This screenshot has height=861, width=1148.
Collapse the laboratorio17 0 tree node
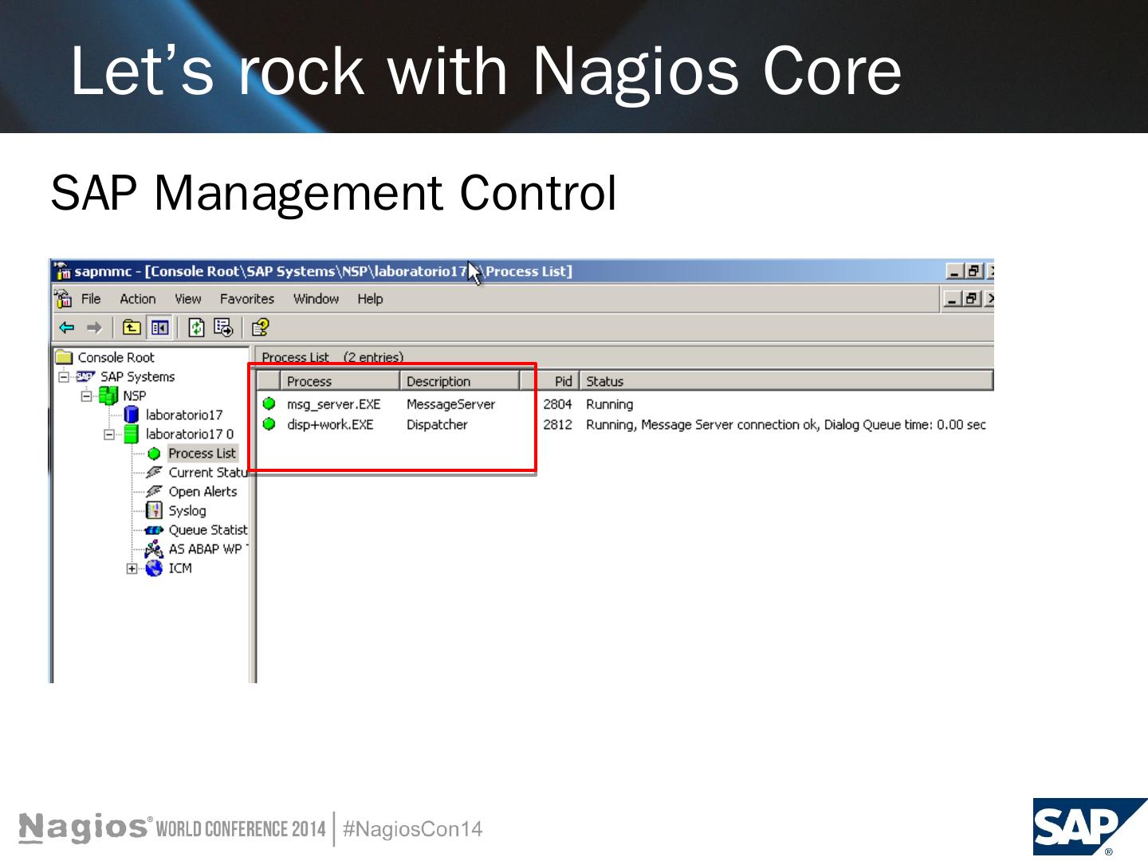(x=109, y=434)
